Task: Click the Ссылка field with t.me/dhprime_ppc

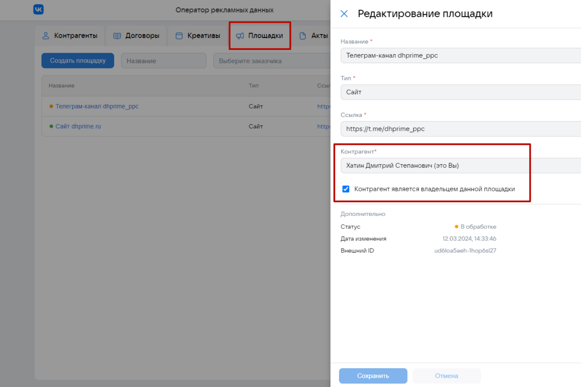Action: click(x=460, y=129)
